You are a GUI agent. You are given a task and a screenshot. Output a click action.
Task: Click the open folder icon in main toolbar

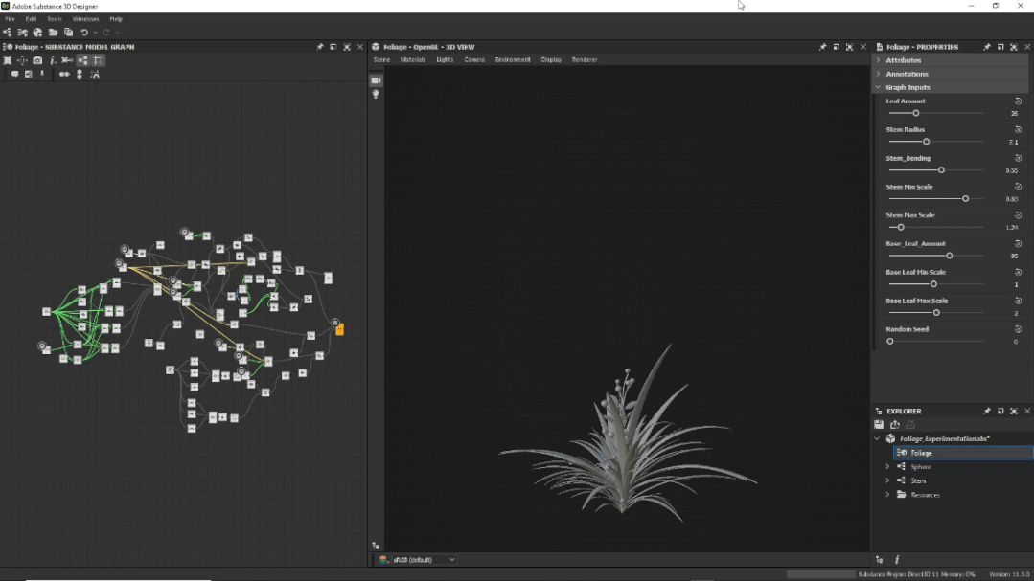[x=53, y=33]
